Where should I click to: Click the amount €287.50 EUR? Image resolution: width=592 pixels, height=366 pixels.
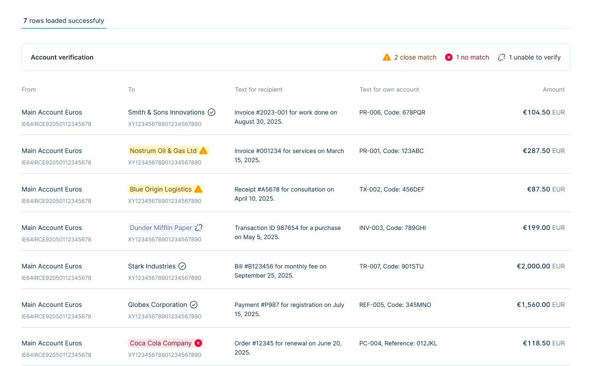tap(544, 151)
